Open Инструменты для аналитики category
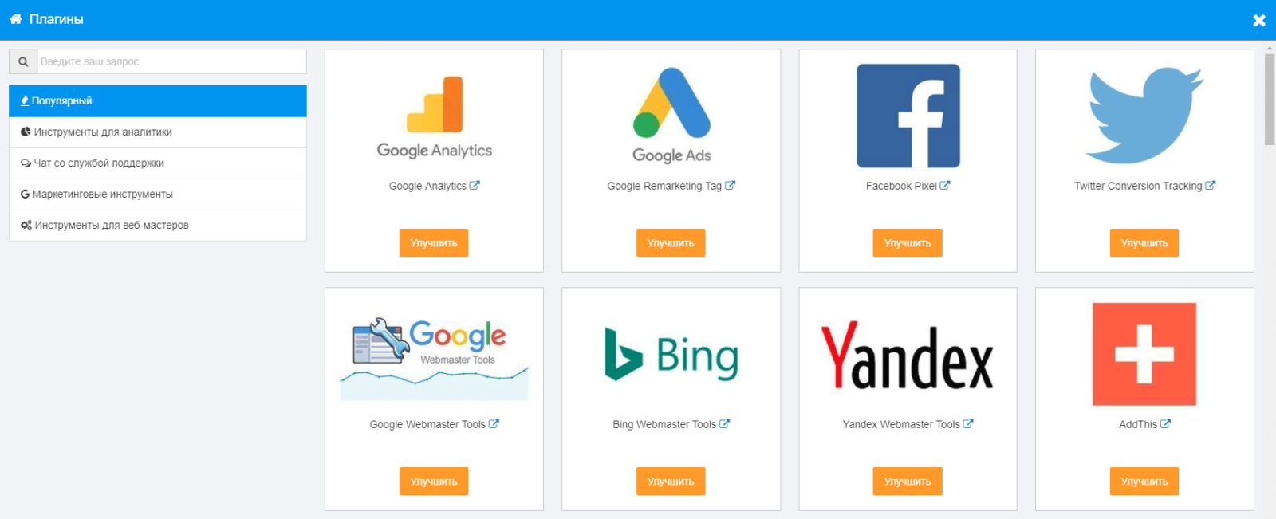1276x519 pixels. pos(158,132)
